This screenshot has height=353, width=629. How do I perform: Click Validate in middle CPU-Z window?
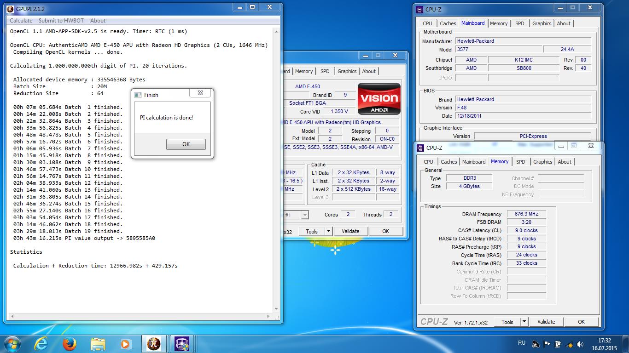pos(350,231)
